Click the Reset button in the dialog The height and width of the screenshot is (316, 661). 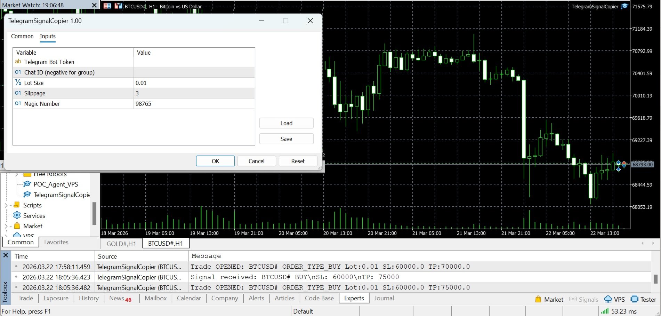coord(298,161)
